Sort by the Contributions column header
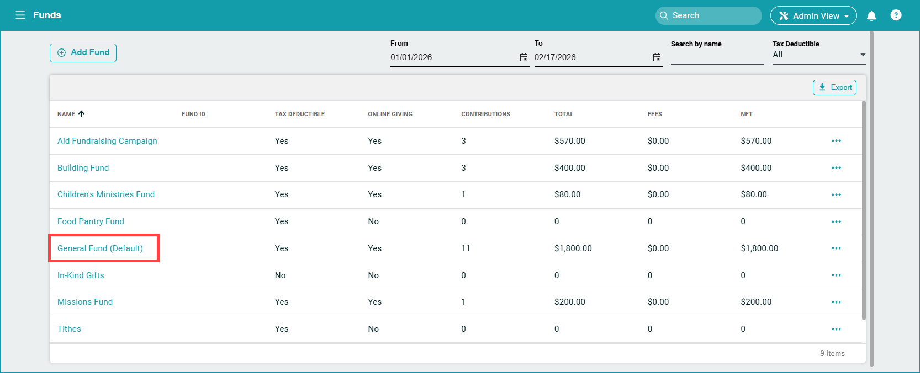Screen dimensions: 920x373 point(485,114)
